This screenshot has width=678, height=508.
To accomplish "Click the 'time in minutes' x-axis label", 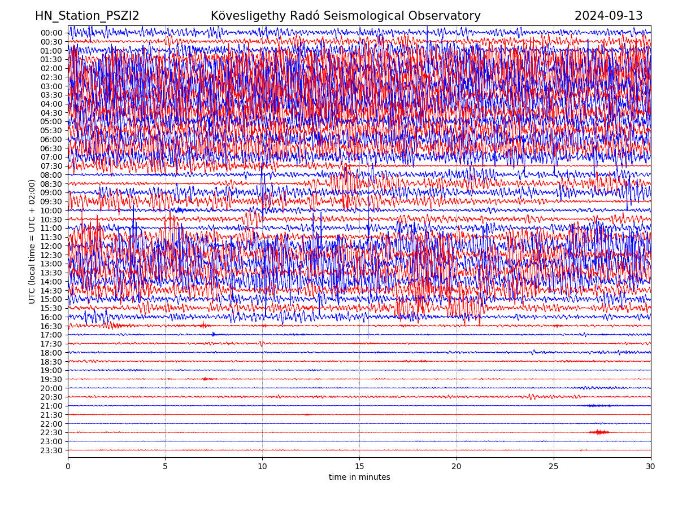I will 359,477.
